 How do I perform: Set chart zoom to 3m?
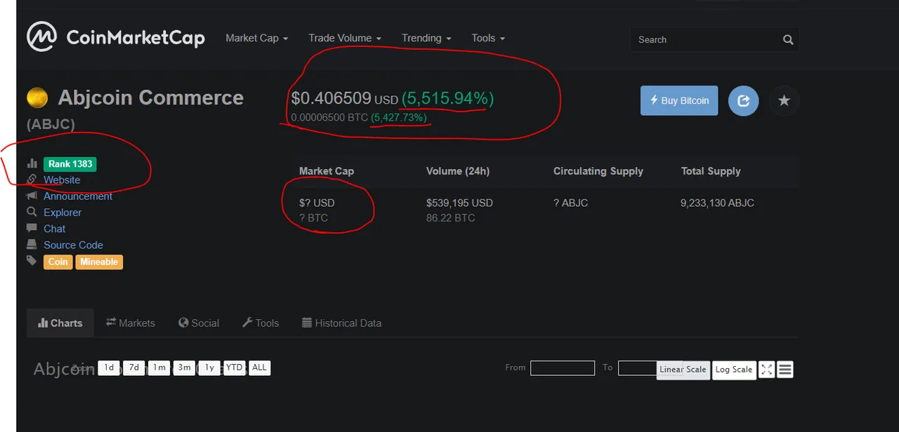click(184, 367)
